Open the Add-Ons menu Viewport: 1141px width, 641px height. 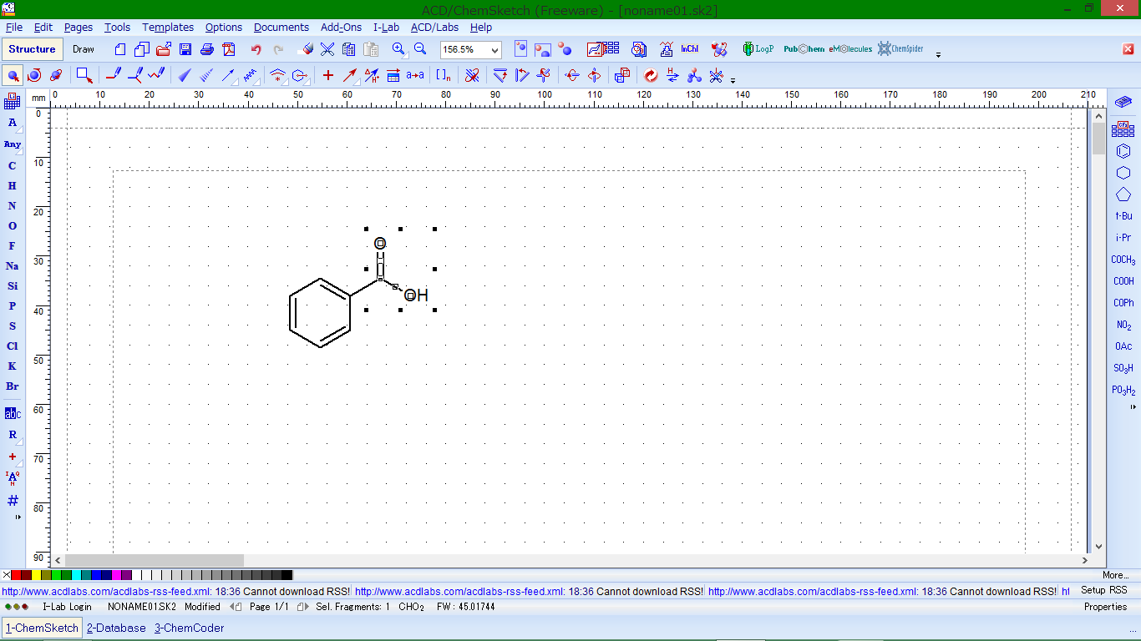(x=341, y=28)
